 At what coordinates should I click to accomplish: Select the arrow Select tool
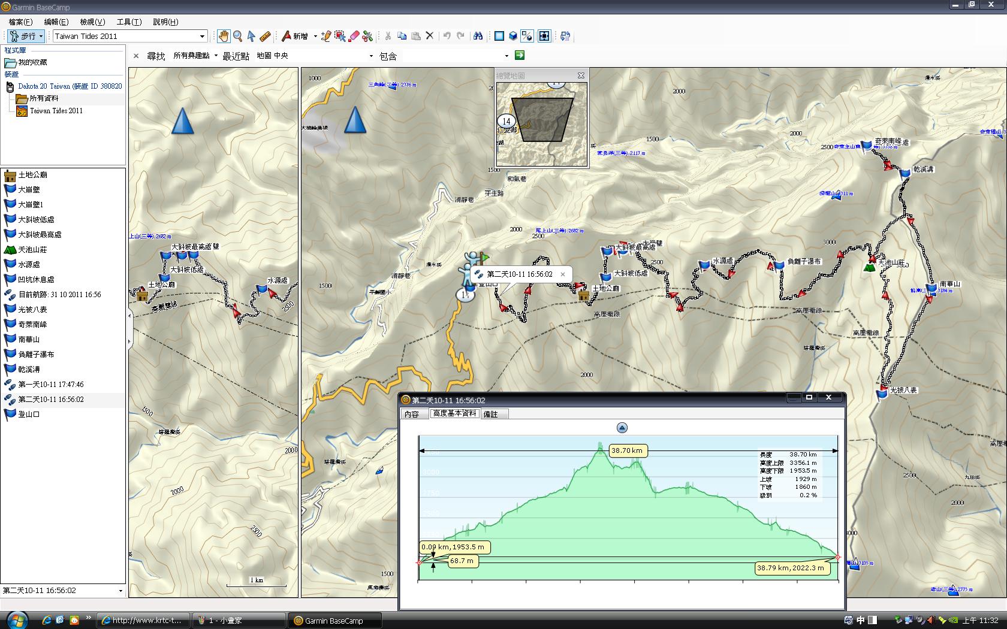(x=251, y=36)
